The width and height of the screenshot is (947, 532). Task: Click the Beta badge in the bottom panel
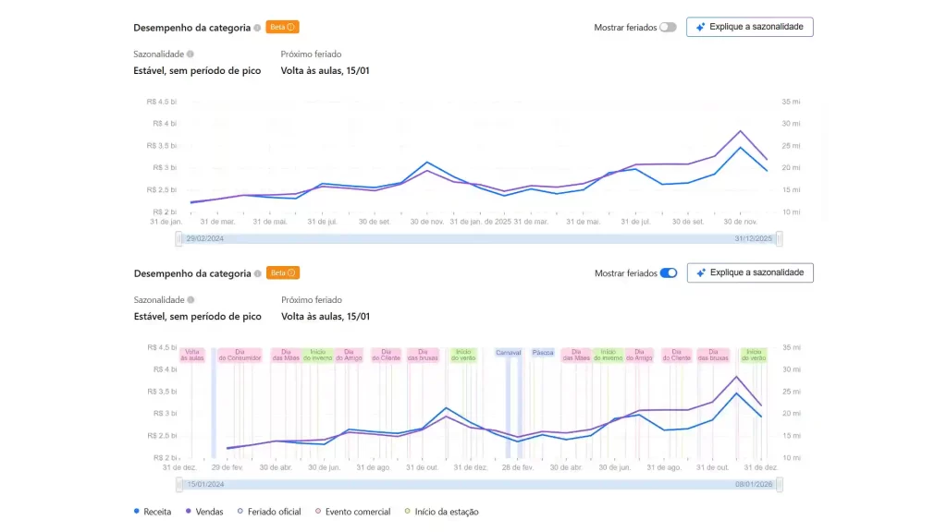(x=282, y=273)
